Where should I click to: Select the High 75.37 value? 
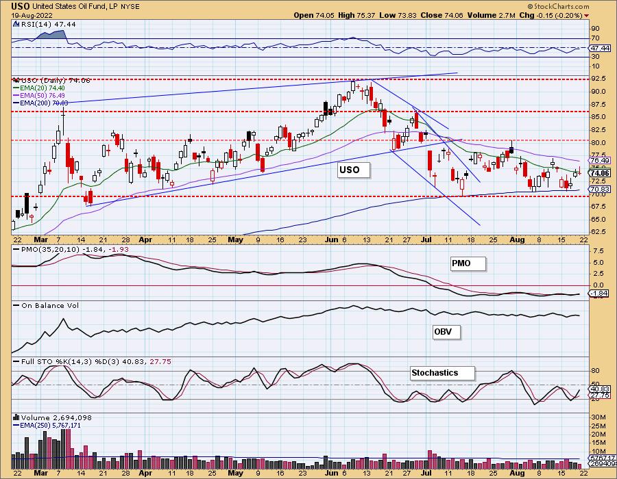(x=356, y=15)
